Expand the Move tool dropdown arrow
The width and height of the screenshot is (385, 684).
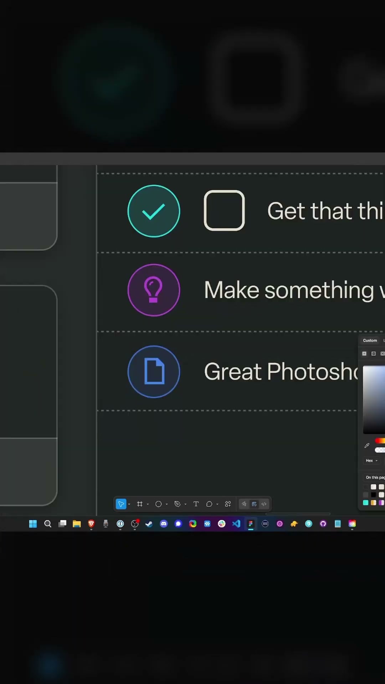pos(129,504)
